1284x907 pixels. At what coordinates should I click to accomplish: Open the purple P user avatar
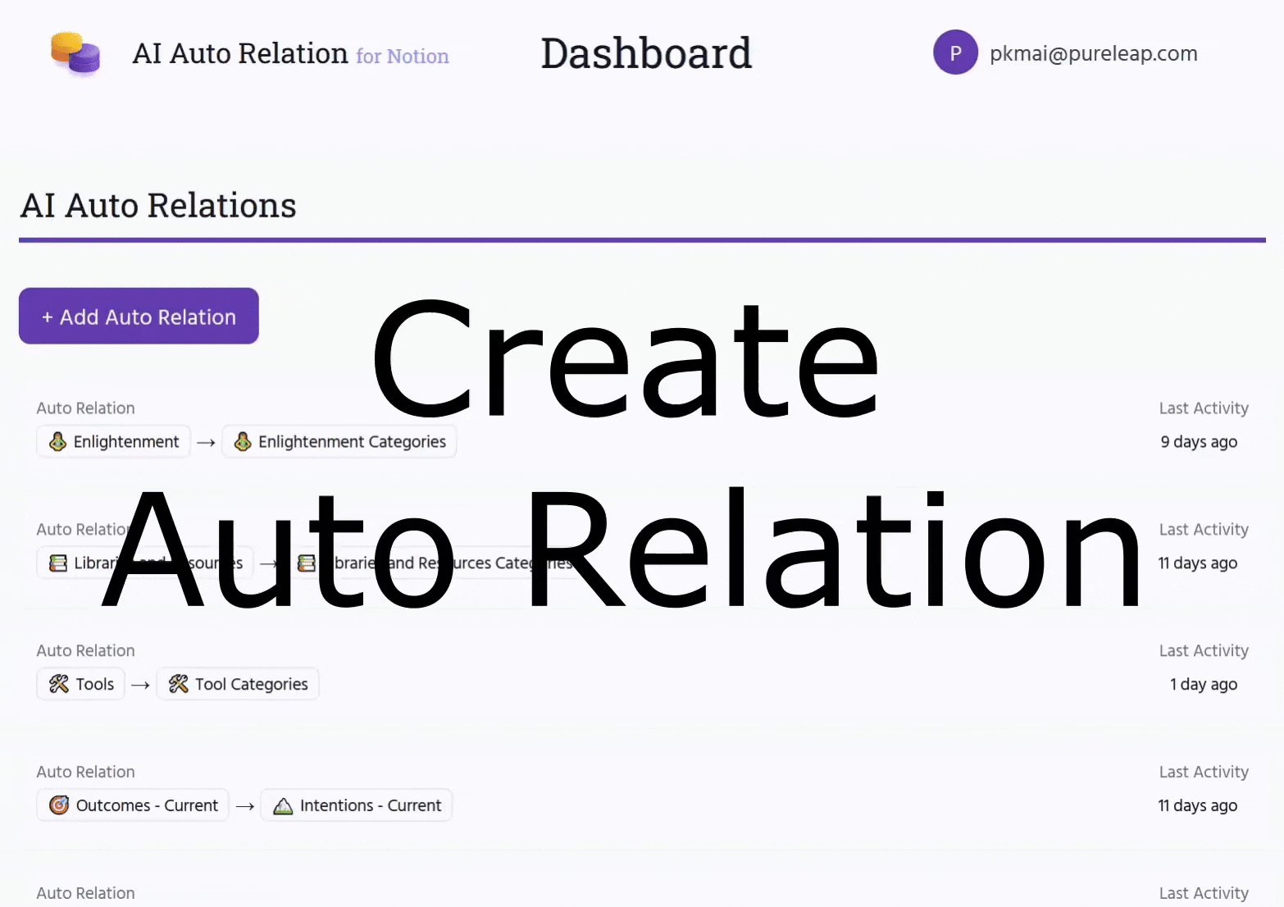[955, 52]
